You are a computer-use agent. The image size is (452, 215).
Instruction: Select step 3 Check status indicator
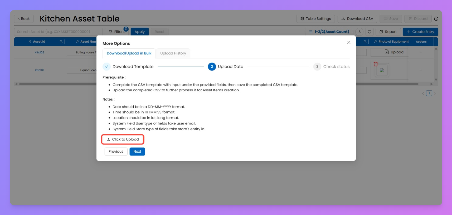click(x=317, y=67)
